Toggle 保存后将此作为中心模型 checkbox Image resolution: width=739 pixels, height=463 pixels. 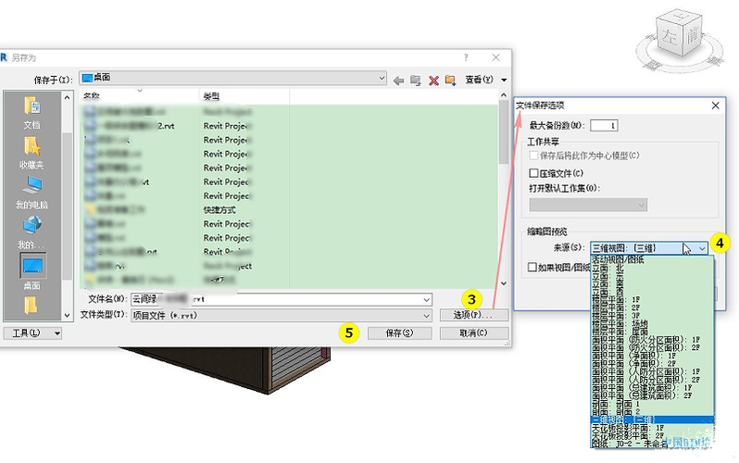533,156
